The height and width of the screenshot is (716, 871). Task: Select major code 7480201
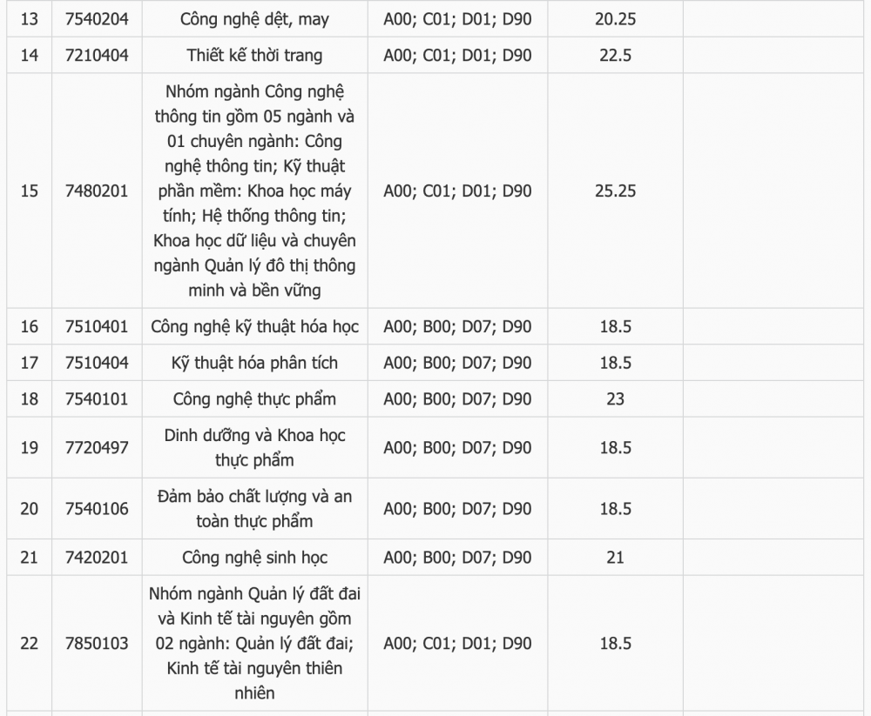coord(97,191)
